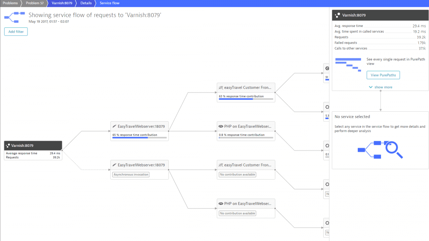Click the feather icon on the asynchronous EasyTravelWebserver node
The image size is (429, 241).
pyautogui.click(x=114, y=165)
